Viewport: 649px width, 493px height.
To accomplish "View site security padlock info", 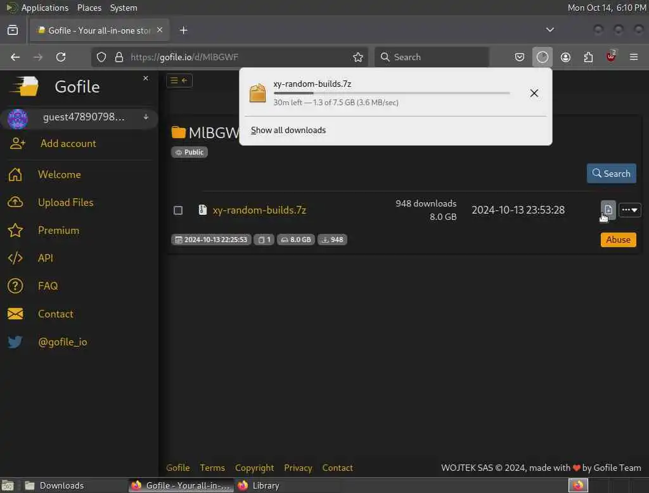I will 119,57.
